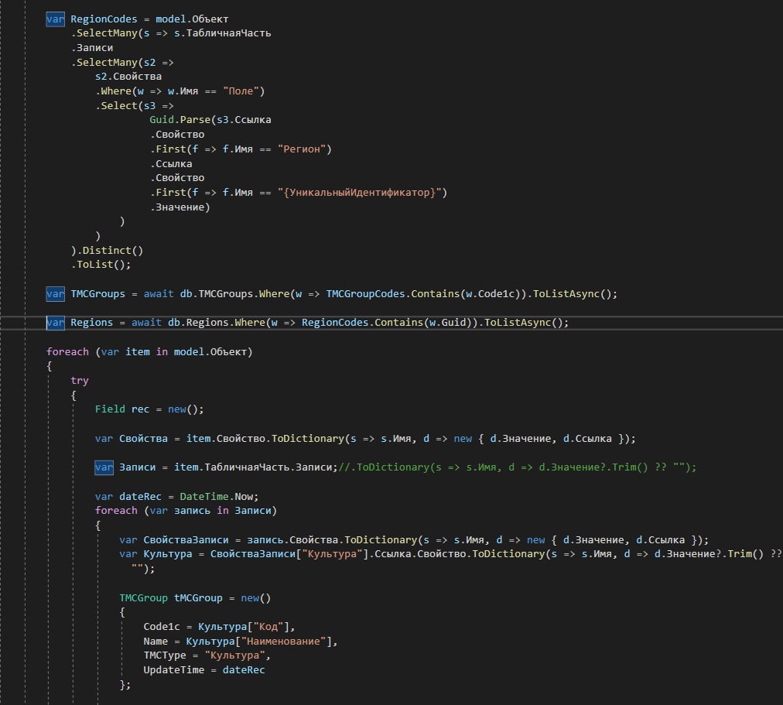Click the tMCGroup variable name
The height and width of the screenshot is (705, 783).
[x=198, y=598]
